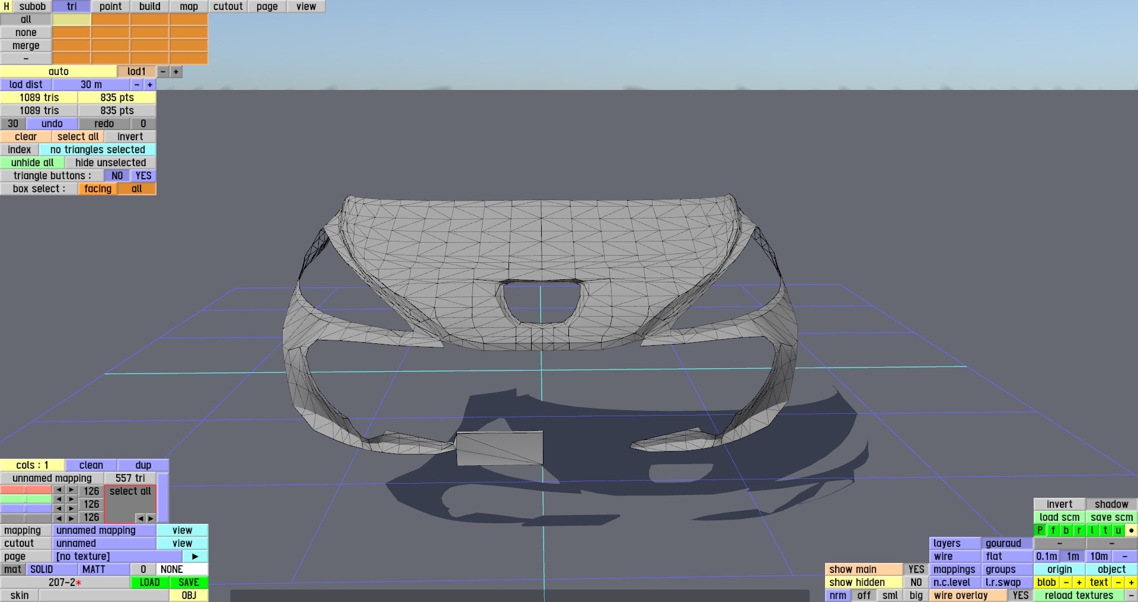This screenshot has height=602, width=1138.
Task: Click the OBJ button
Action: tap(189, 595)
